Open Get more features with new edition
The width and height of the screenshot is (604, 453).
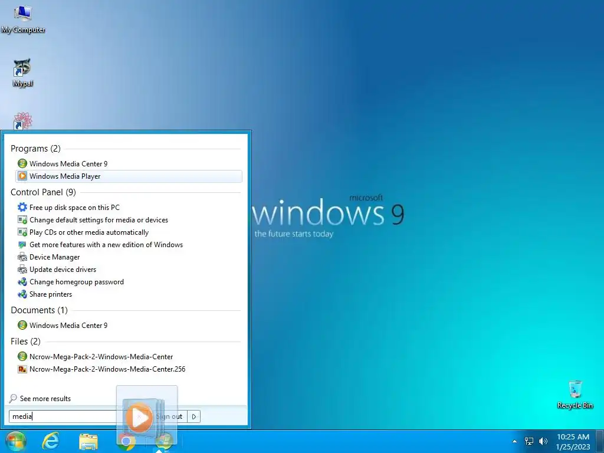tap(129, 245)
